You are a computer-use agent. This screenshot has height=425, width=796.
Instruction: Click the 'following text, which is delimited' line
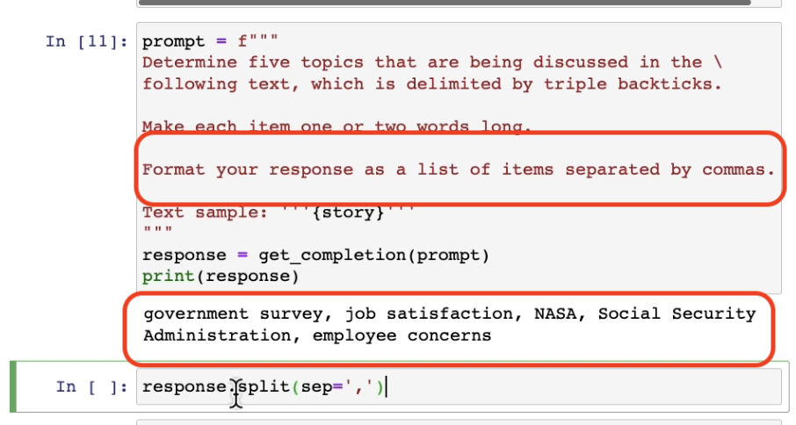(x=431, y=84)
